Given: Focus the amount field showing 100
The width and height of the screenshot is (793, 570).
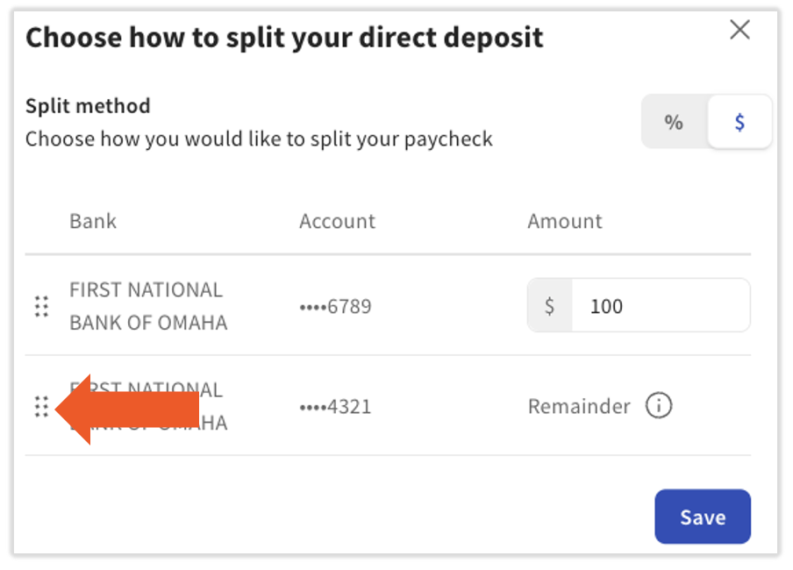Looking at the screenshot, I should pyautogui.click(x=658, y=306).
